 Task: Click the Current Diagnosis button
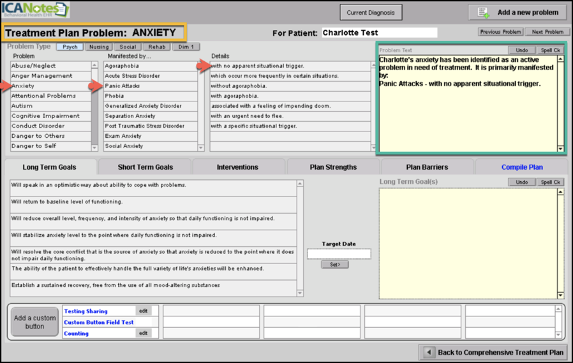(x=370, y=13)
